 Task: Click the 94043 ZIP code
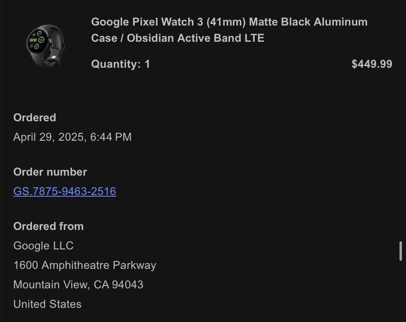(127, 285)
